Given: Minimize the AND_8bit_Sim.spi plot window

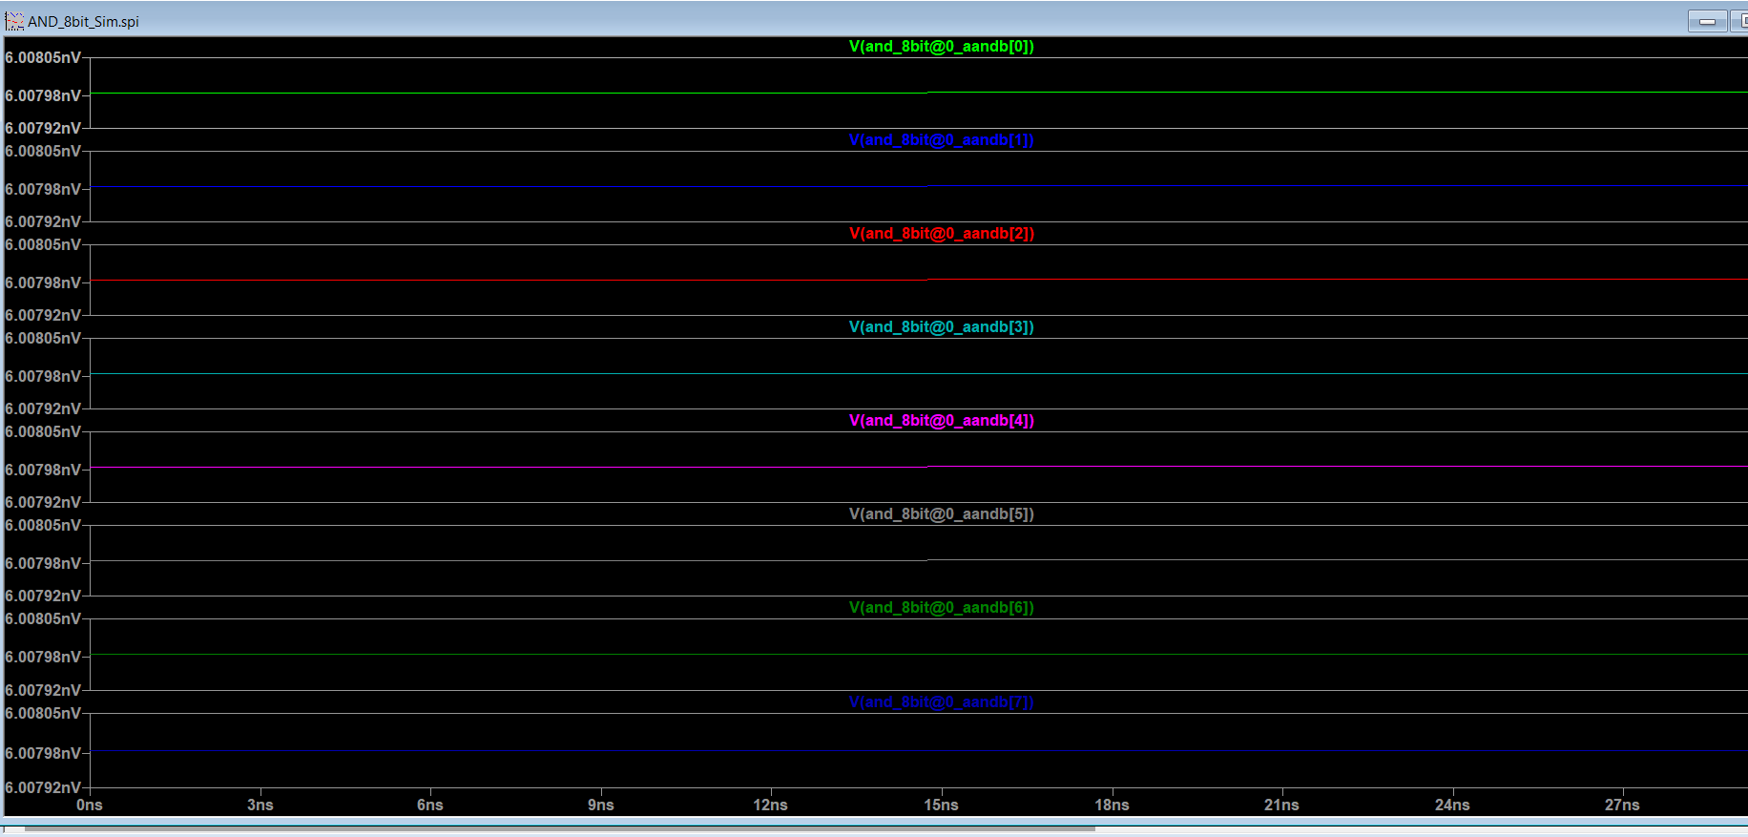Looking at the screenshot, I should point(1707,21).
